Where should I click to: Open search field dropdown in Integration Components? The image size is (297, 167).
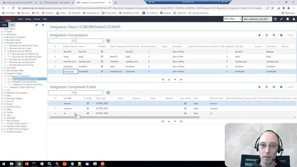[x=73, y=41]
